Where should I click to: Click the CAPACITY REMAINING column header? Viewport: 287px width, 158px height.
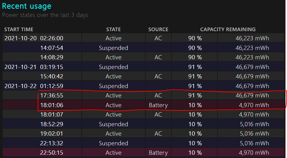228,29
